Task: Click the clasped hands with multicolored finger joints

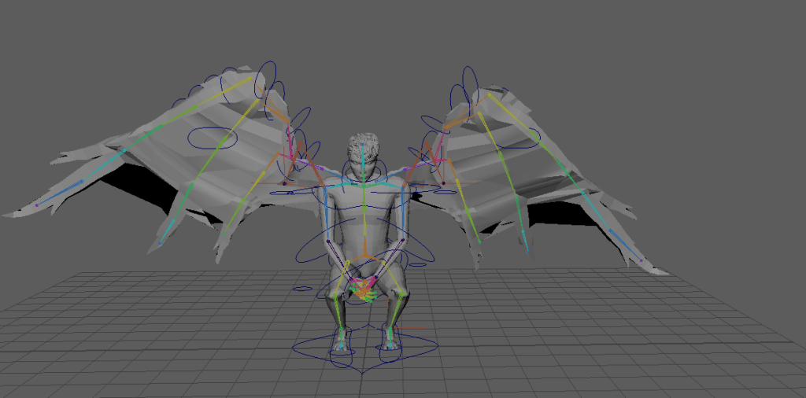Action: click(x=363, y=288)
